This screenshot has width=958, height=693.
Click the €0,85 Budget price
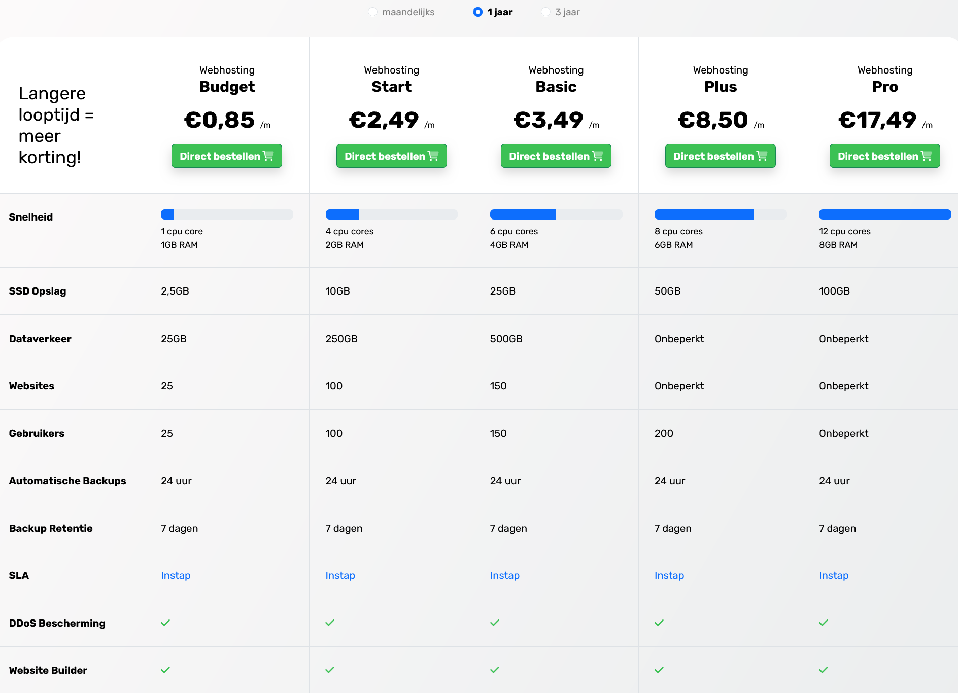(219, 120)
